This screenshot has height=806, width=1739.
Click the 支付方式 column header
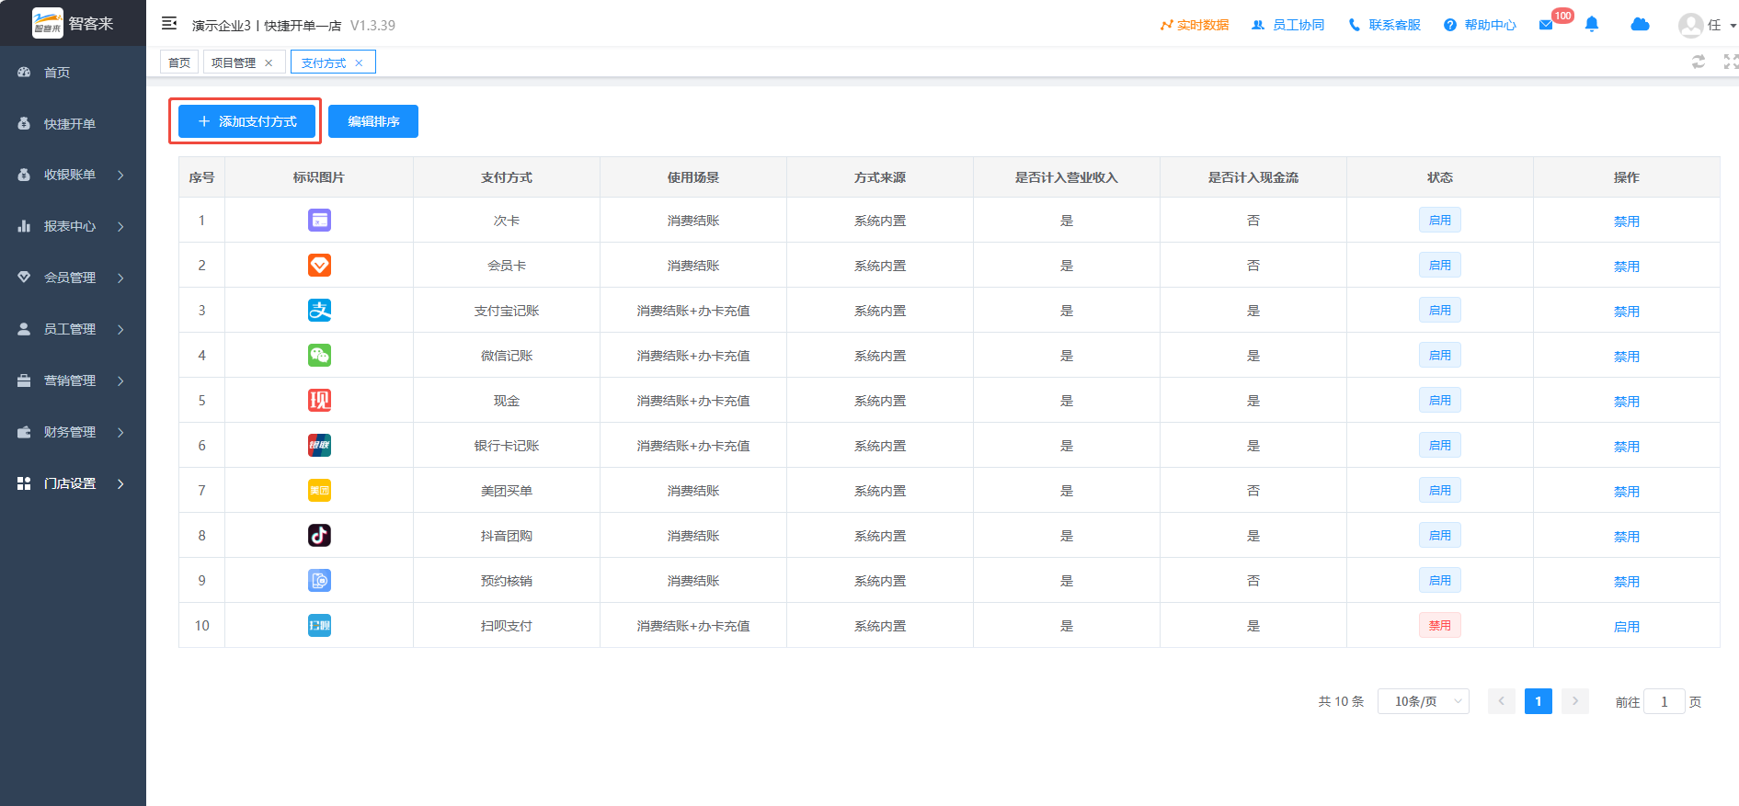coord(507,177)
